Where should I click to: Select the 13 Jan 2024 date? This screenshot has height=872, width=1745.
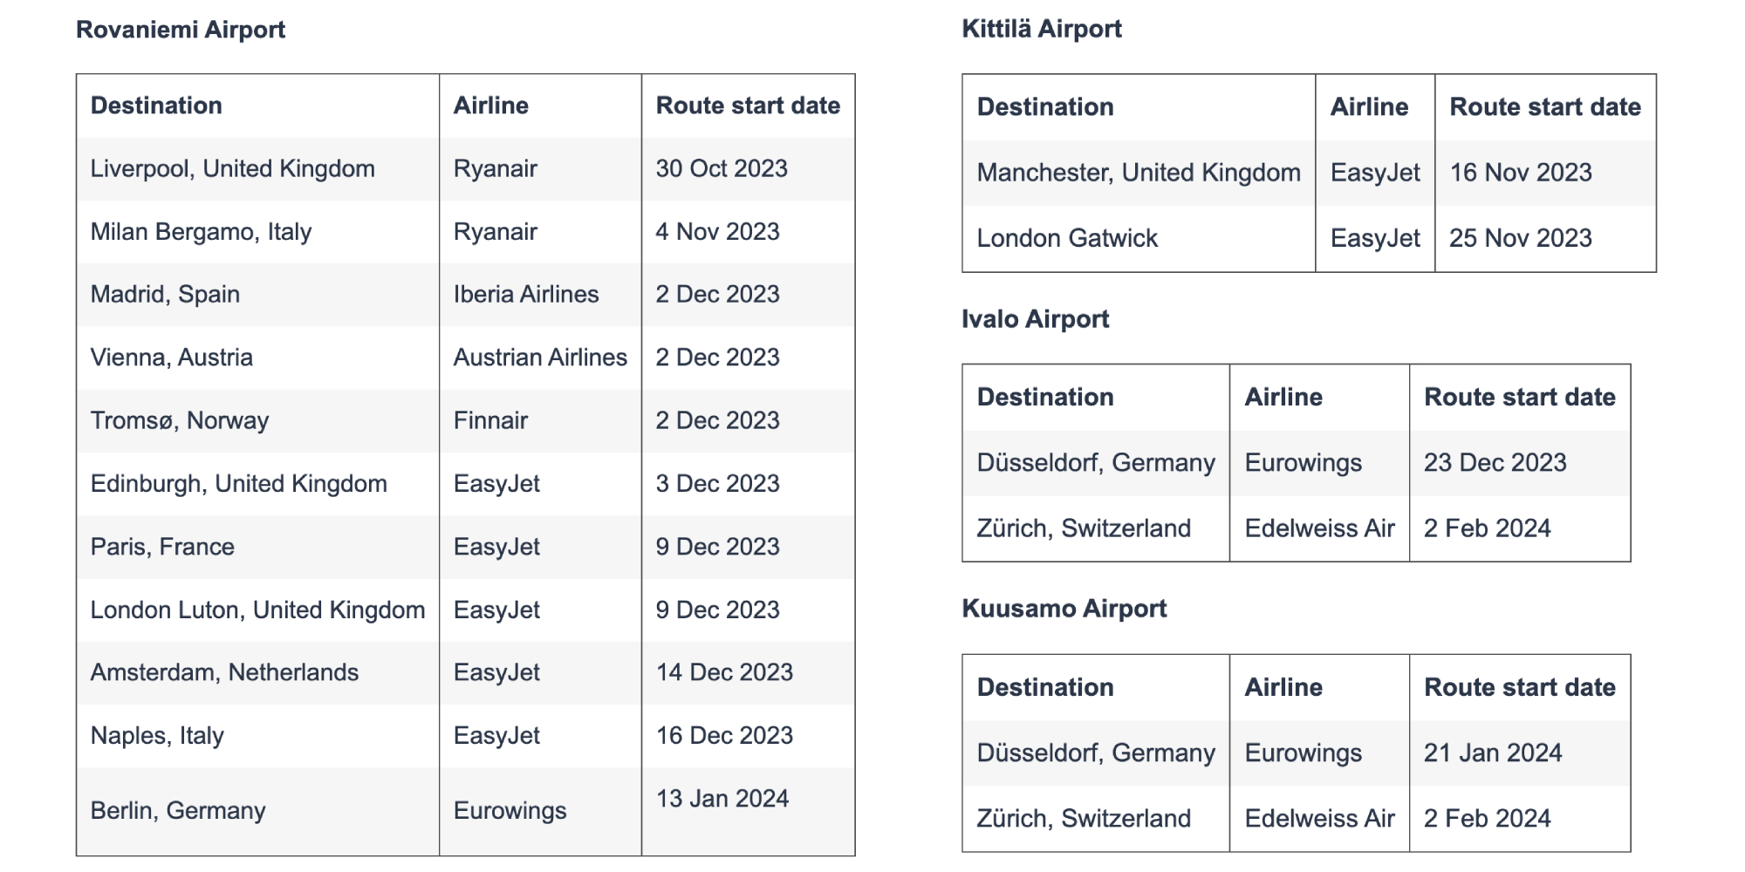pyautogui.click(x=722, y=799)
